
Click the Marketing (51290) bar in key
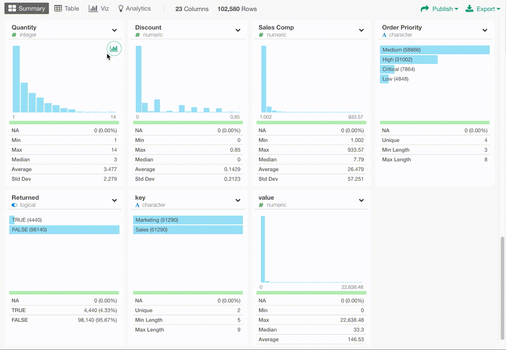(x=188, y=220)
